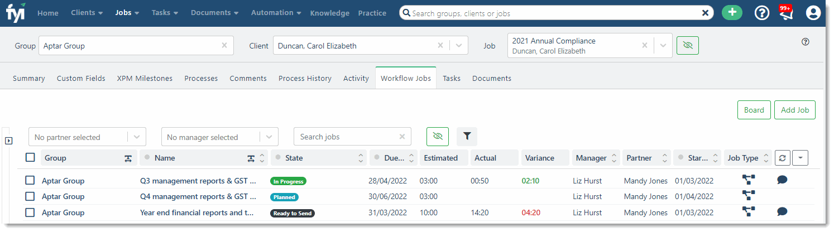Image resolution: width=834 pixels, height=232 pixels.
Task: Open the help question mark icon in navbar
Action: point(762,13)
